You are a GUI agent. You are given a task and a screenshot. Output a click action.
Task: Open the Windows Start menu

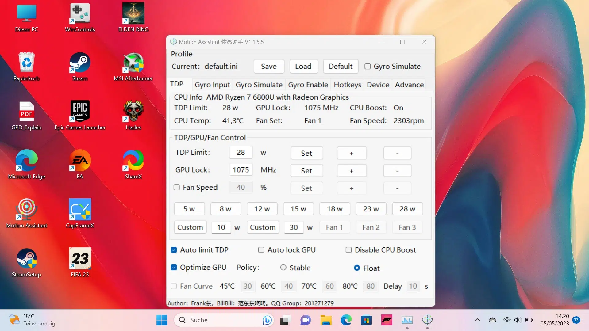pos(162,320)
